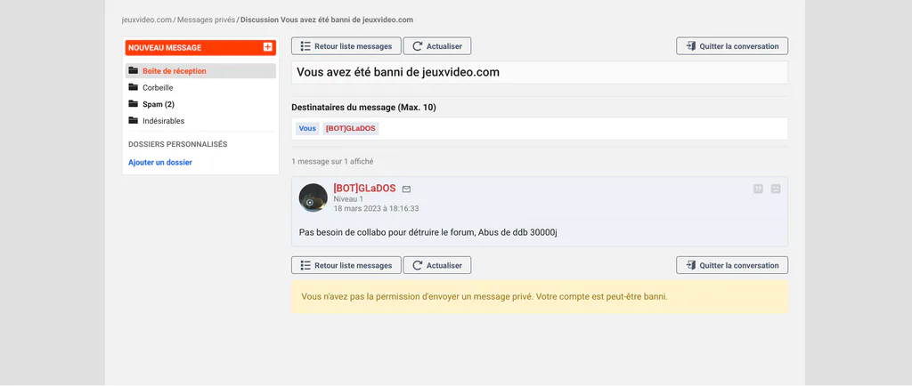The height and width of the screenshot is (387, 912).
Task: Click the DOSSIERS PERSONNALISÉS heading
Action: (177, 144)
